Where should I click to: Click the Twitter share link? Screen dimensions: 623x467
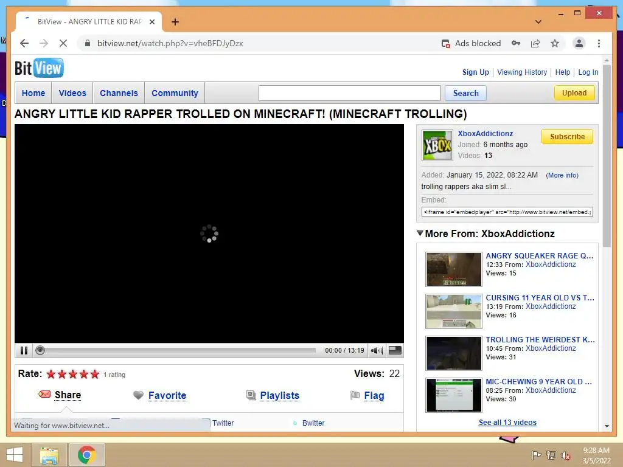[223, 423]
